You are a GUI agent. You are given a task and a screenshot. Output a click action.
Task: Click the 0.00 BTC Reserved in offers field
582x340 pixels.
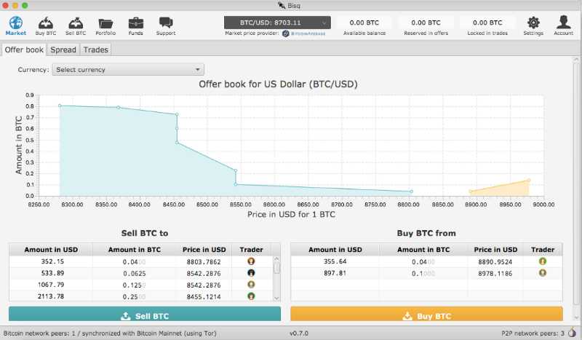coord(426,23)
